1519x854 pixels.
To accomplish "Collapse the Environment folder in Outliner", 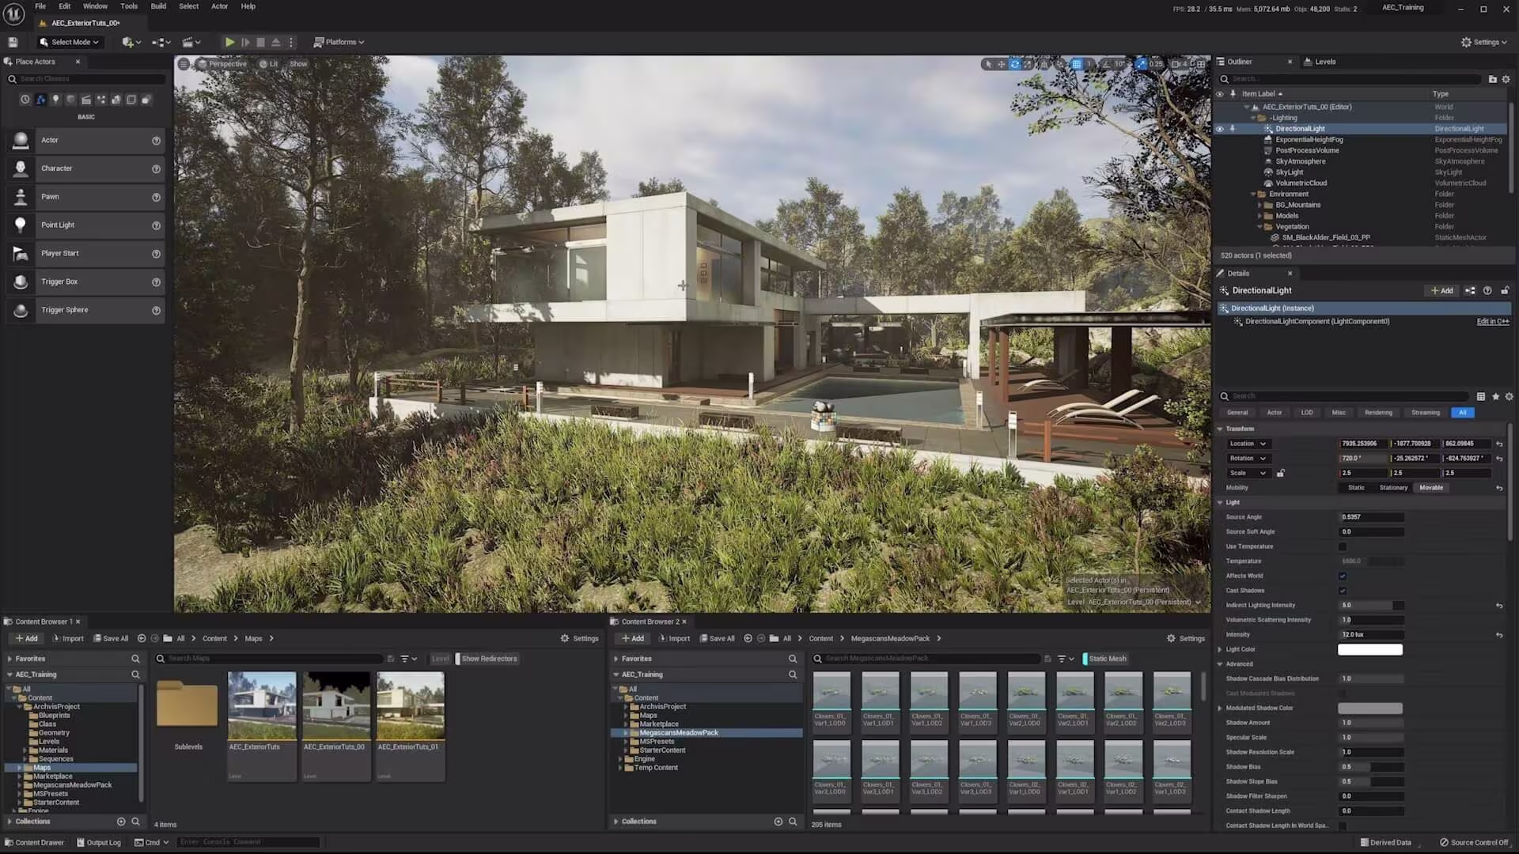I will (x=1253, y=194).
